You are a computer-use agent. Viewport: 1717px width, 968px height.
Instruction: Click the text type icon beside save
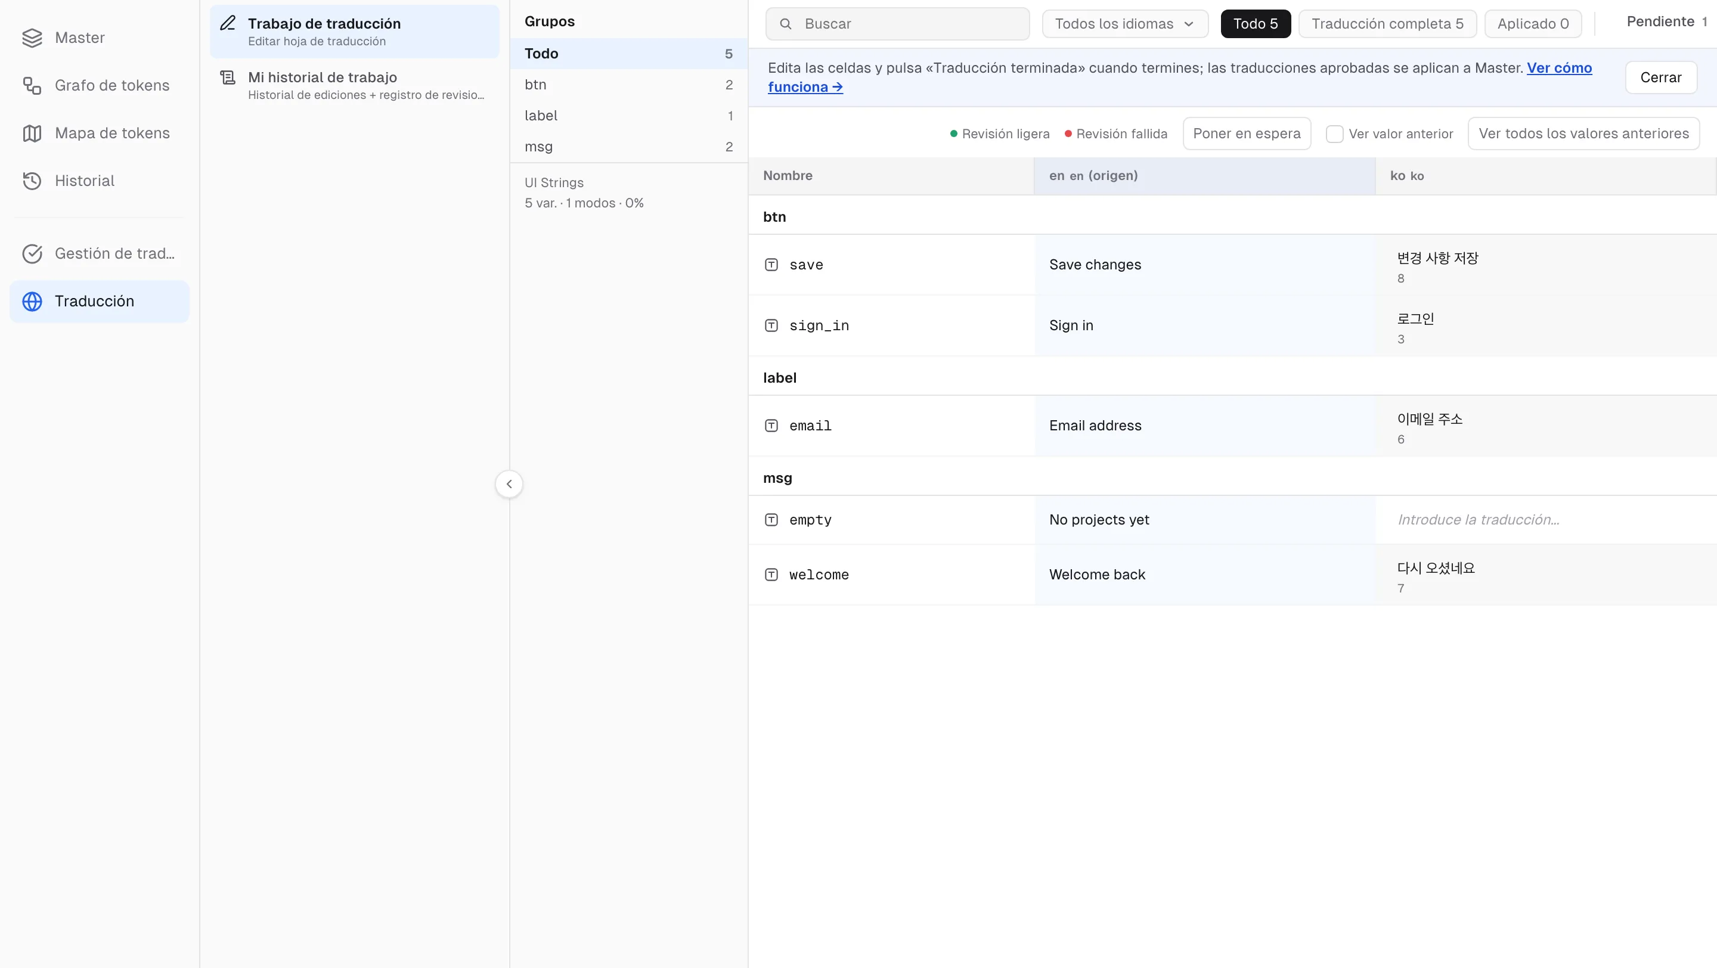tap(771, 265)
